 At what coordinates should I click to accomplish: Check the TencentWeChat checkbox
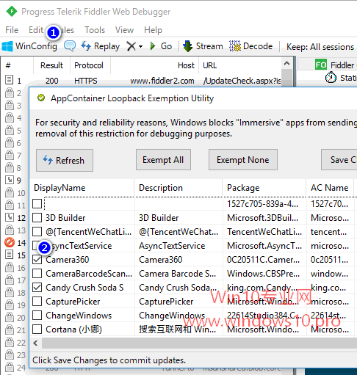point(37,231)
